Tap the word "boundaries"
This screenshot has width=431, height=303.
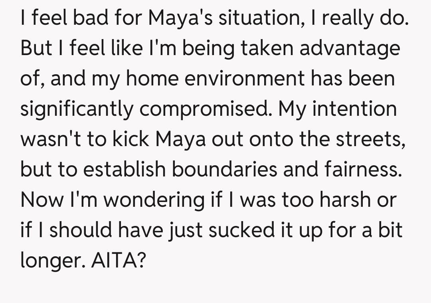pos(224,170)
